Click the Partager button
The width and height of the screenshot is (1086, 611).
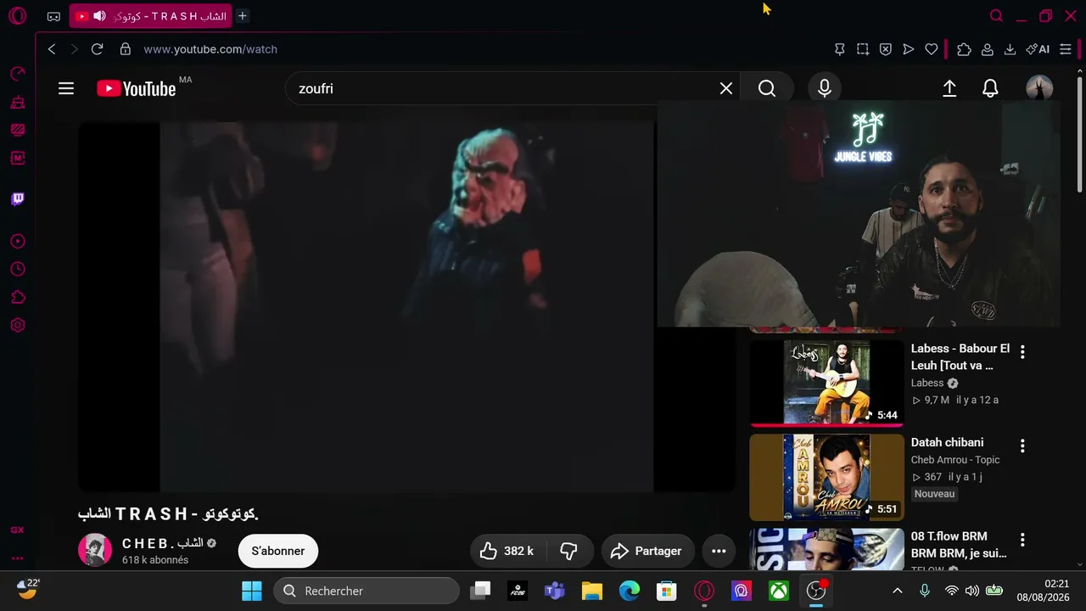click(x=647, y=551)
